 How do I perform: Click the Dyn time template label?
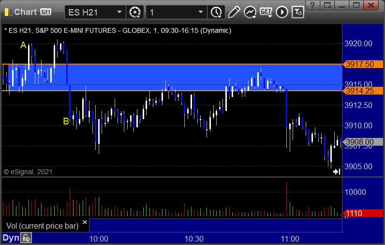(11, 238)
